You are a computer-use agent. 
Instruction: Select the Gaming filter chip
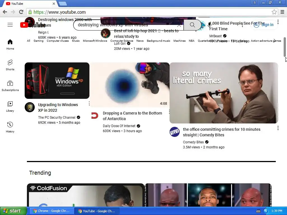point(38,41)
